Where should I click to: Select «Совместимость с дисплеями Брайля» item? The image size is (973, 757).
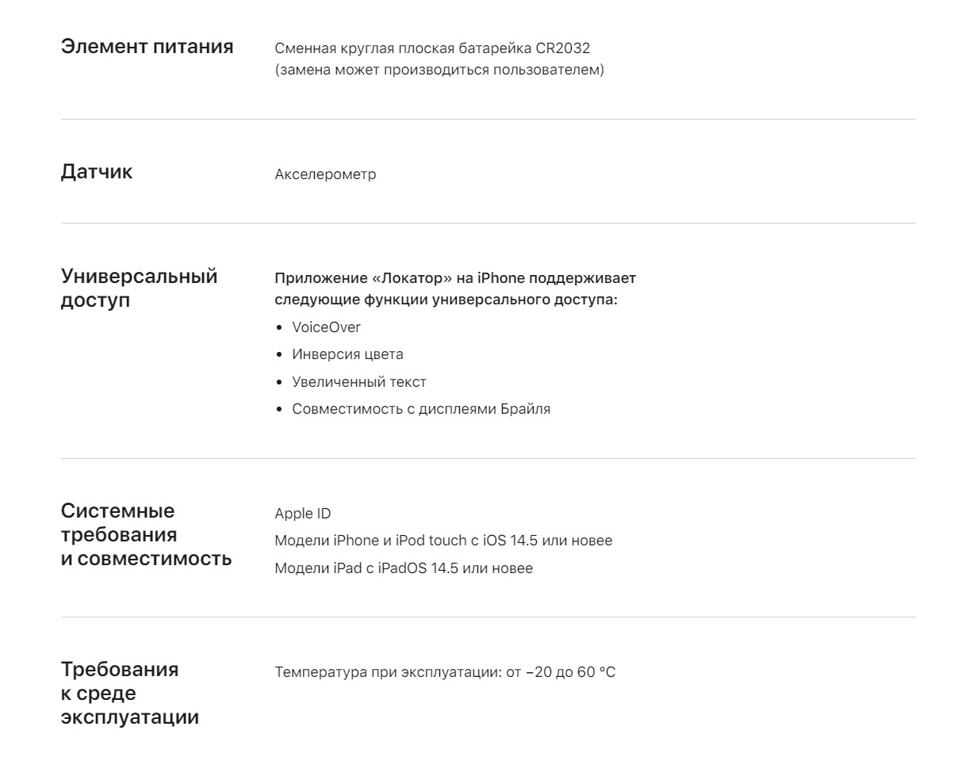click(421, 409)
